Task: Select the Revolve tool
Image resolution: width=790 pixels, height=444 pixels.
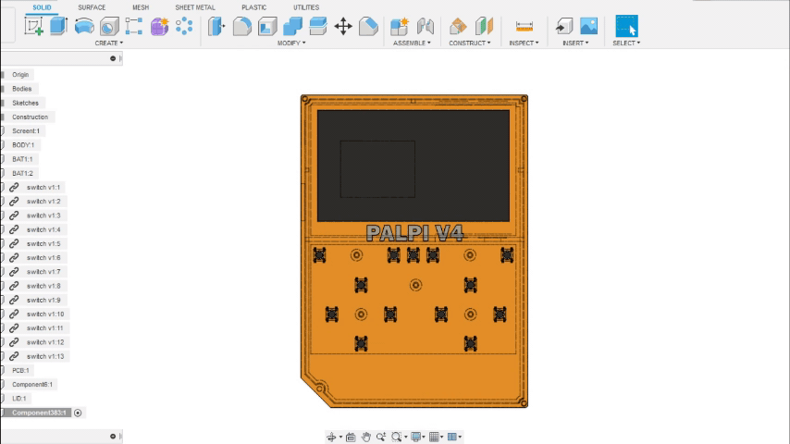Action: click(84, 27)
